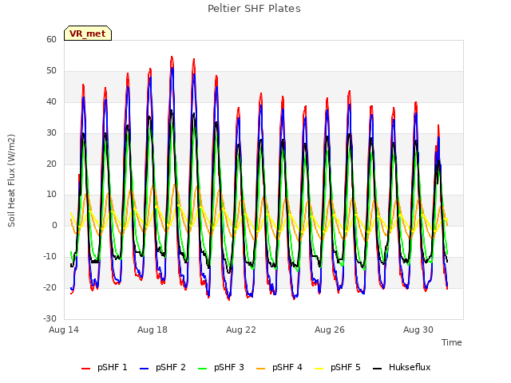This screenshot has height=383, width=511.
Task: Select the pSHF 5 legend label
Action: [x=346, y=367]
